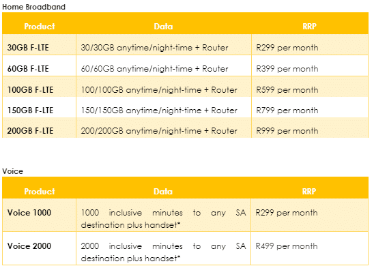The width and height of the screenshot is (374, 266).
Task: Click the 1000 inclusive minutes description
Action: 163,218
